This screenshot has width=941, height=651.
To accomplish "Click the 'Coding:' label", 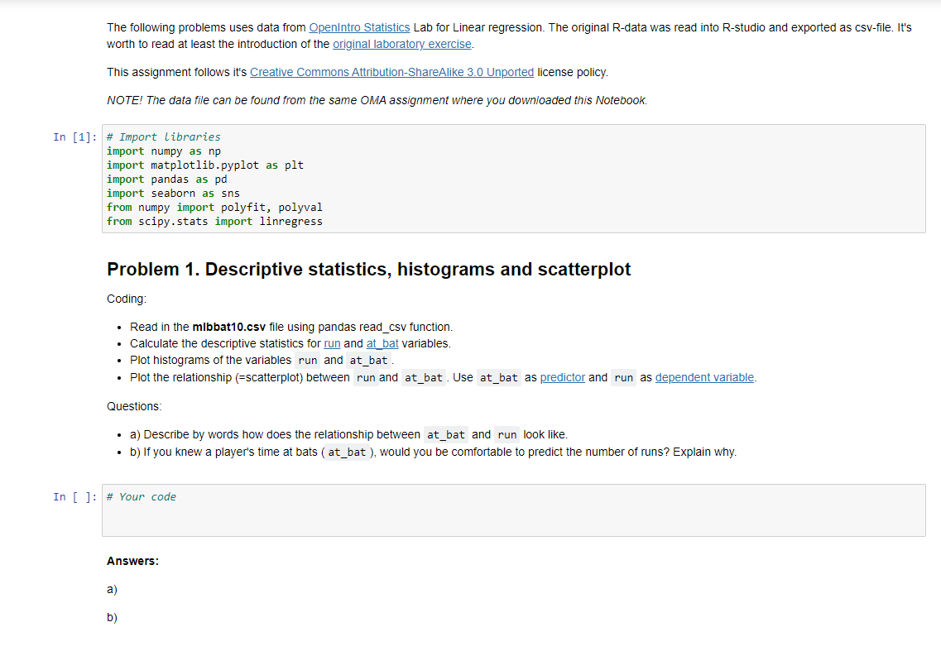I will pyautogui.click(x=127, y=299).
